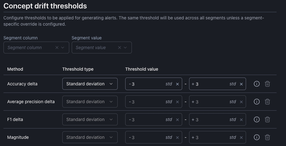Image resolution: width=286 pixels, height=146 pixels.
Task: Clear Accuracy delta upper threshold value
Action: pyautogui.click(x=241, y=84)
